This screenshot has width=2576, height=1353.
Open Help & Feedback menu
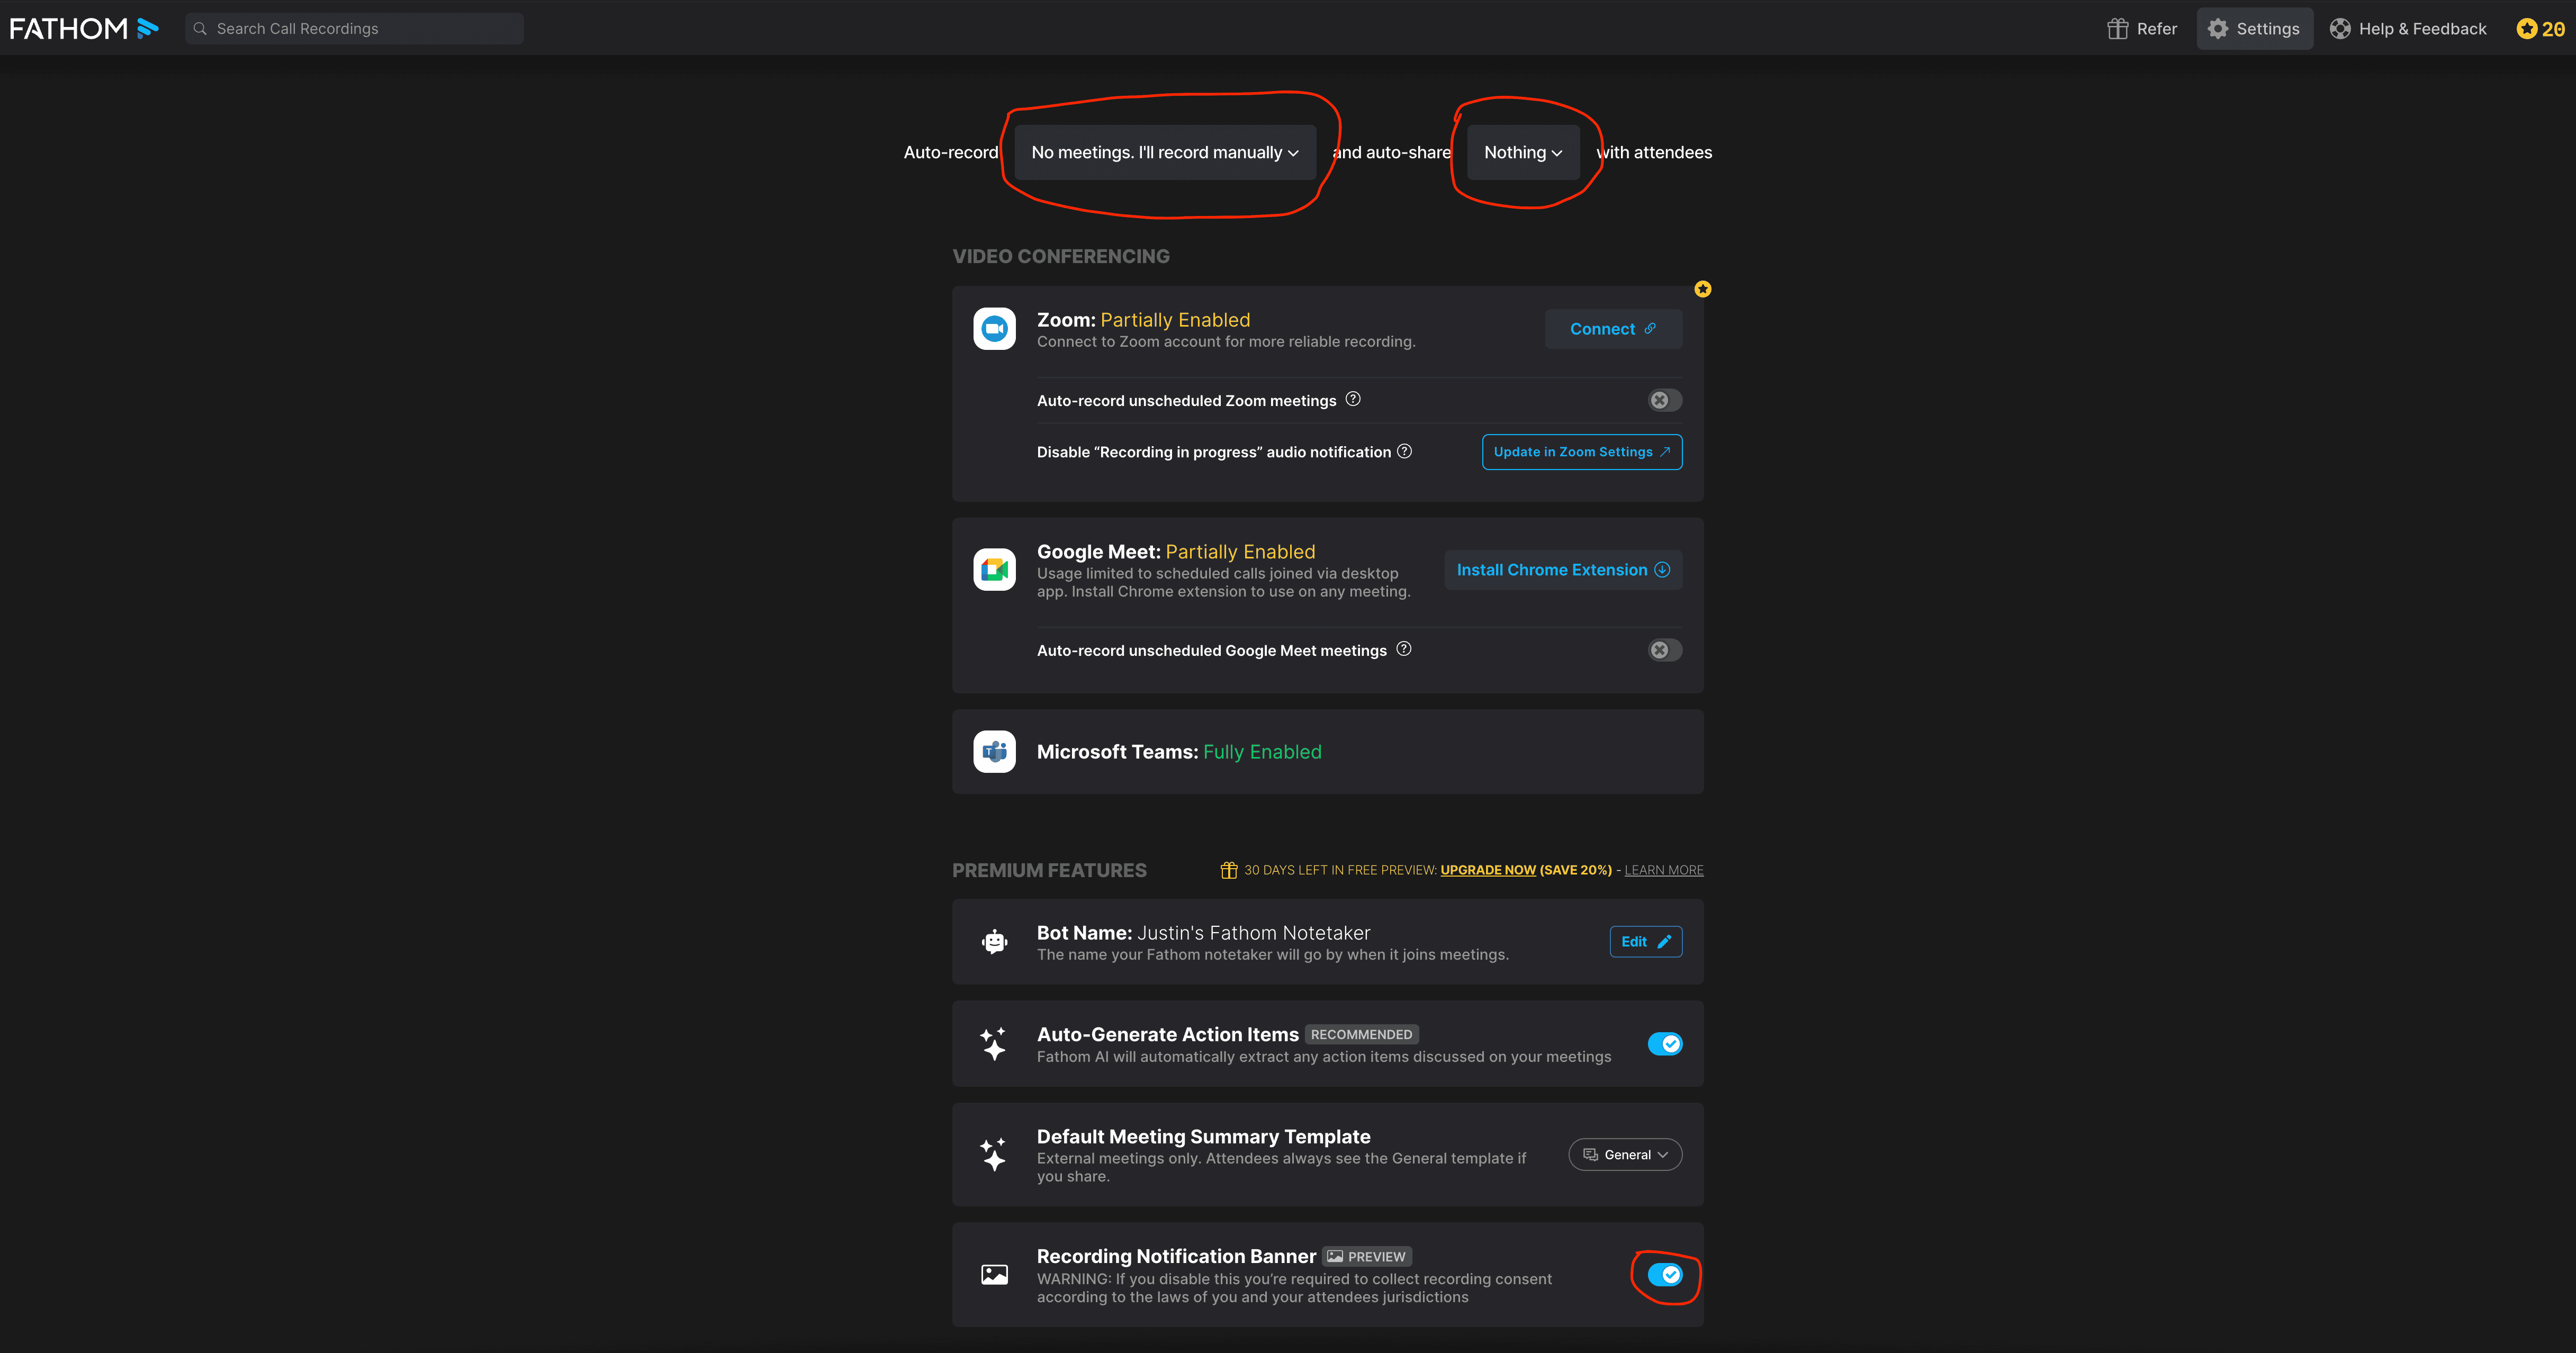(2408, 28)
